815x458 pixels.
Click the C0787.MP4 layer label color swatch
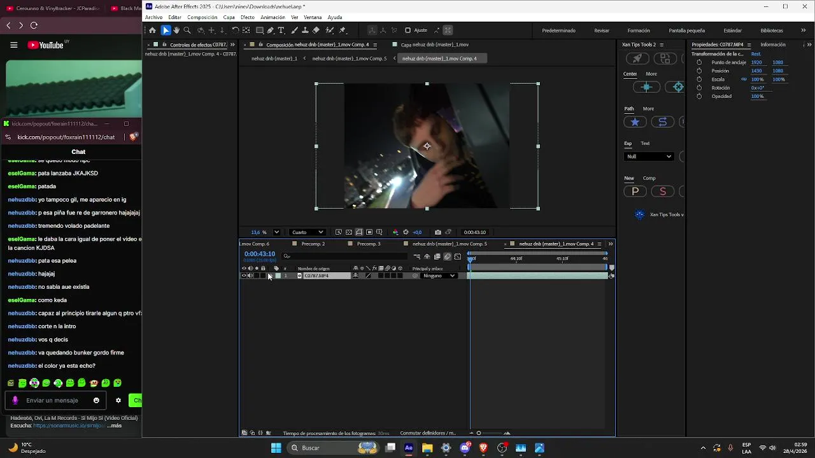[x=278, y=275]
